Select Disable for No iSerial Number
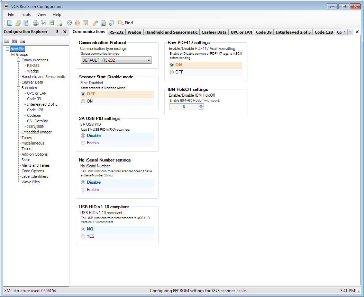364x297 pixels. pyautogui.click(x=83, y=182)
